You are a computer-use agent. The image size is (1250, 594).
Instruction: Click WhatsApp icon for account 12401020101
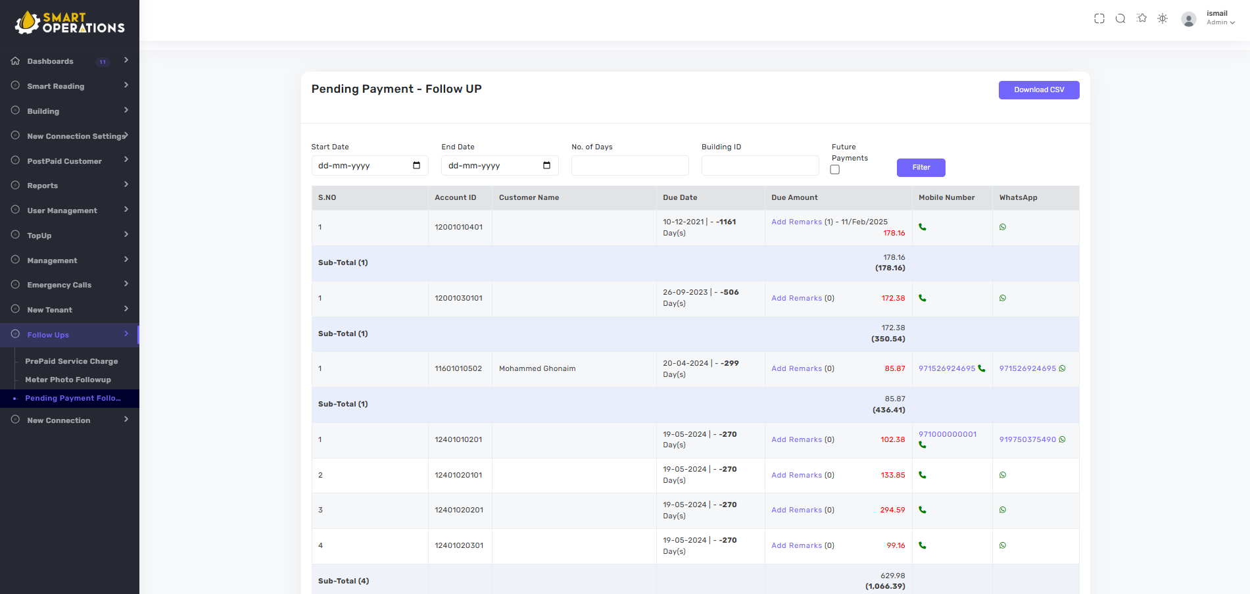click(x=1003, y=475)
